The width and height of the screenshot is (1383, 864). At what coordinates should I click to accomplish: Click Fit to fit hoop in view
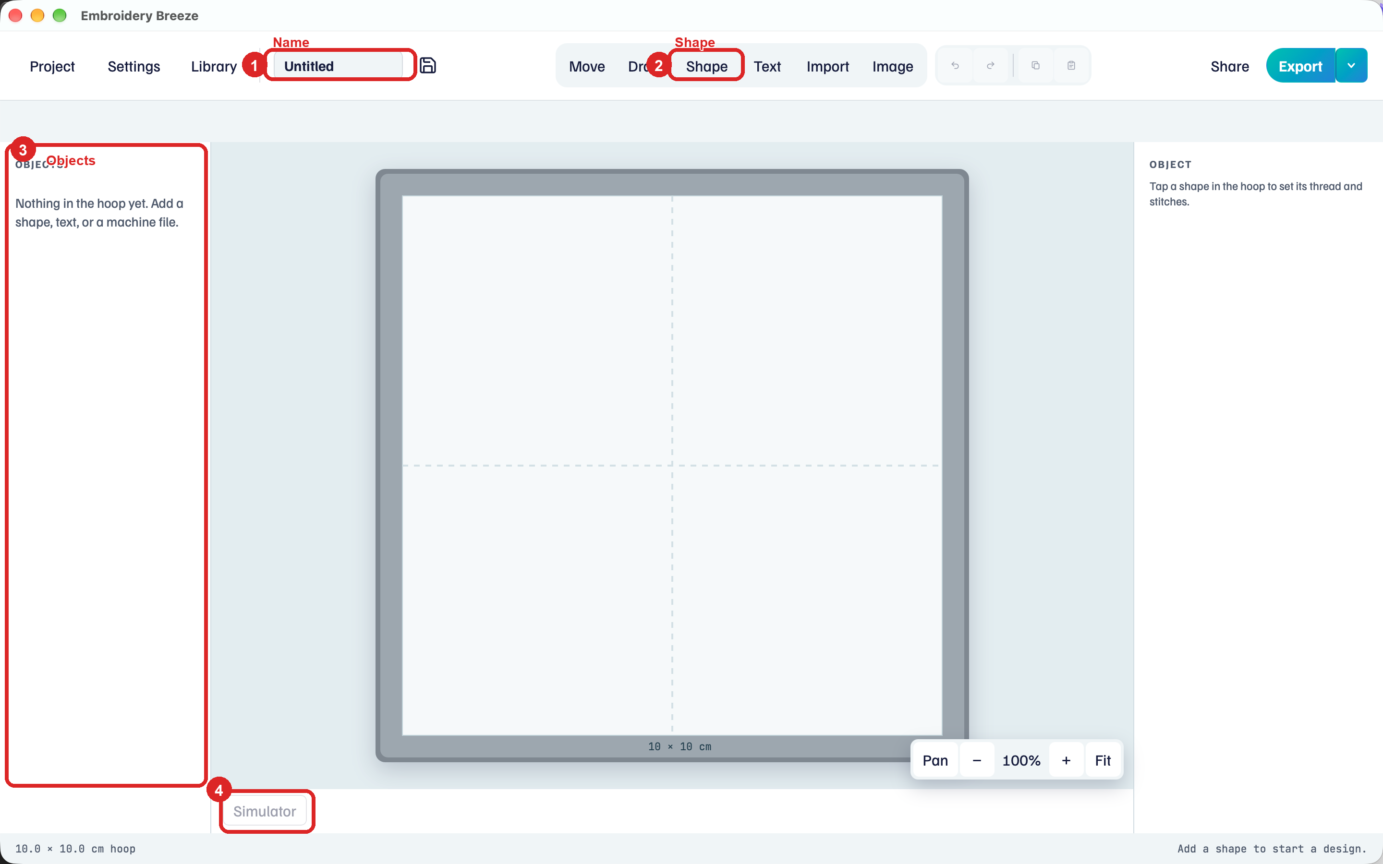(1103, 761)
